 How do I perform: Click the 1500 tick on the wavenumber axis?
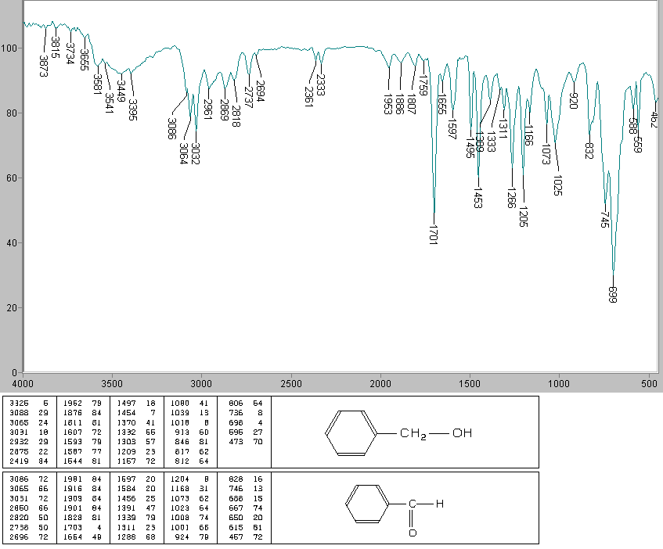point(470,383)
